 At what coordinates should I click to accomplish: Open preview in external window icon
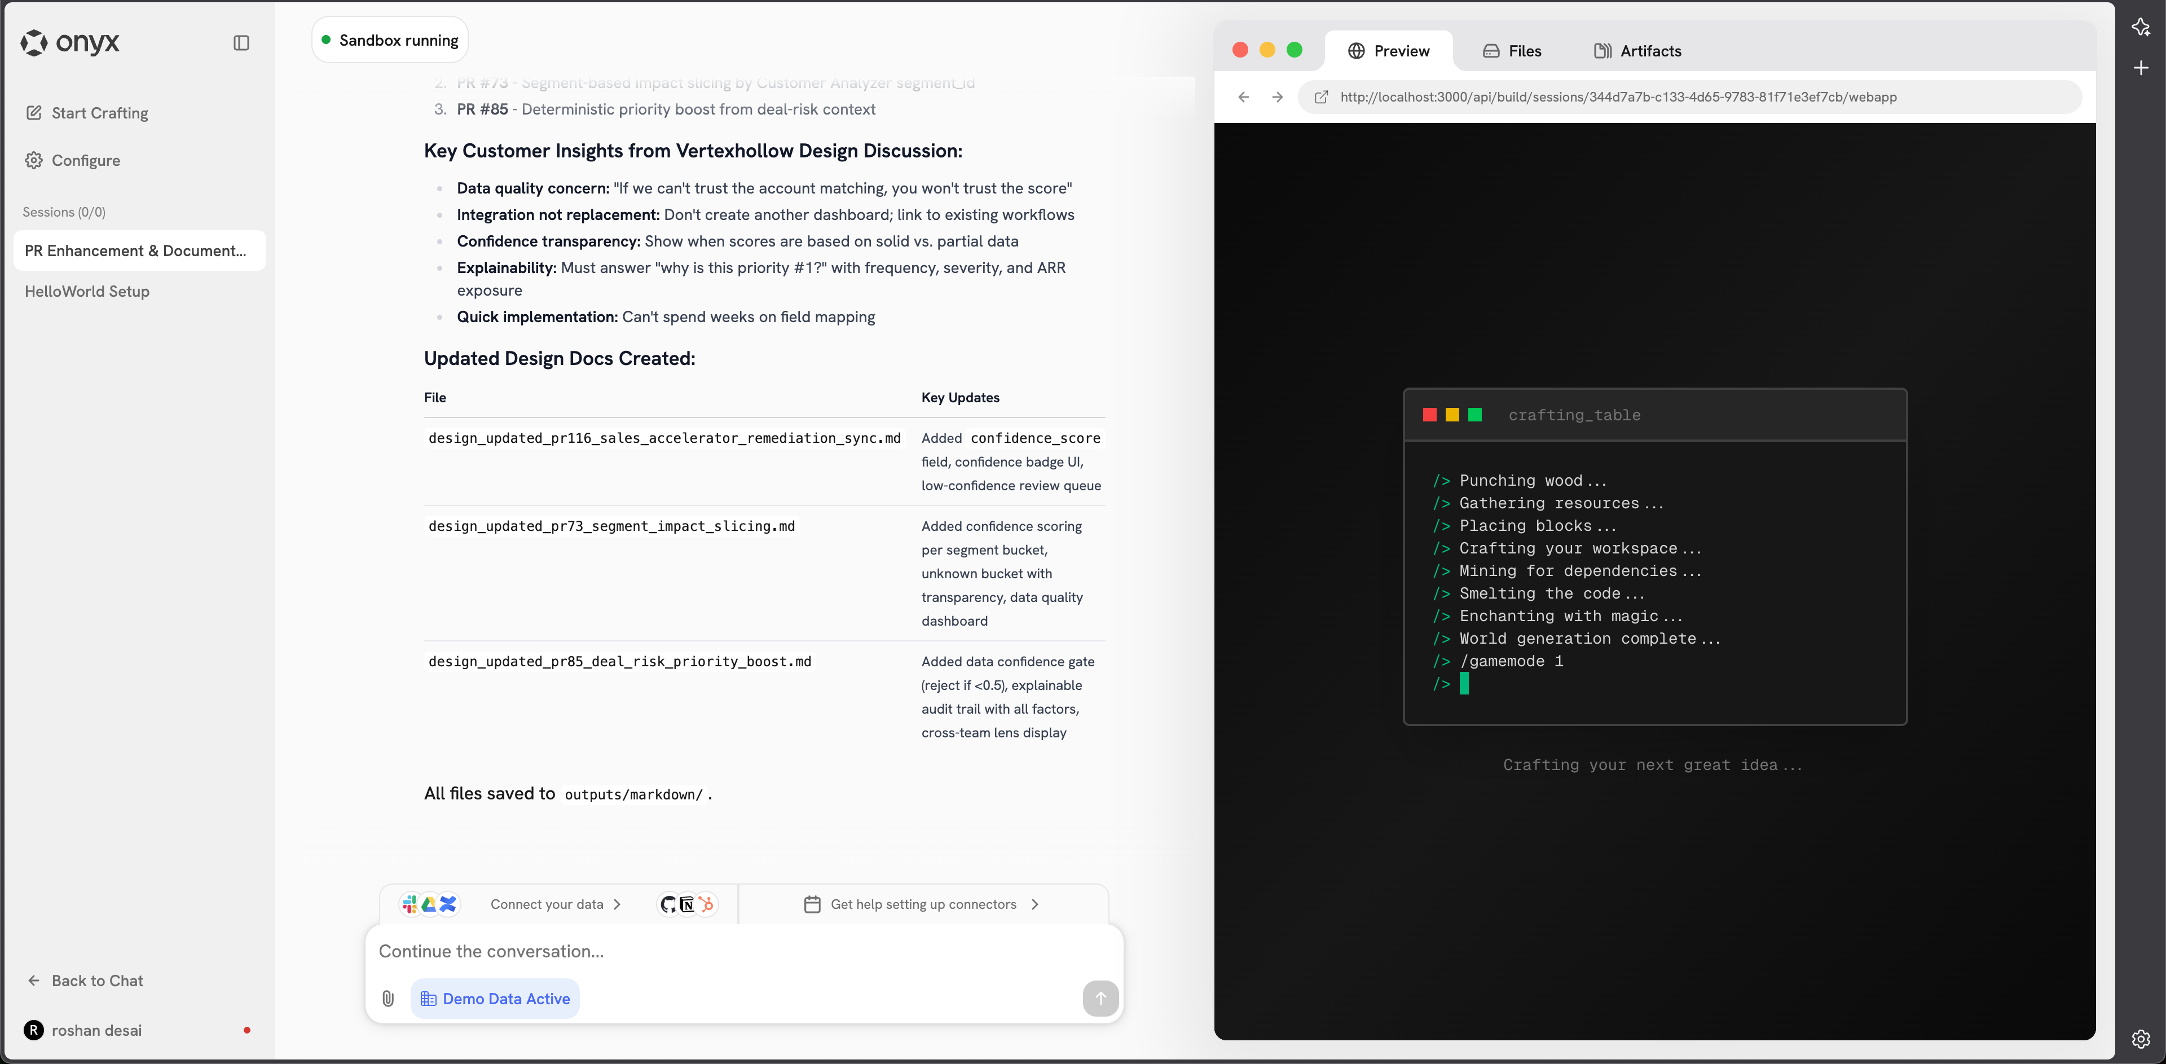1321,96
